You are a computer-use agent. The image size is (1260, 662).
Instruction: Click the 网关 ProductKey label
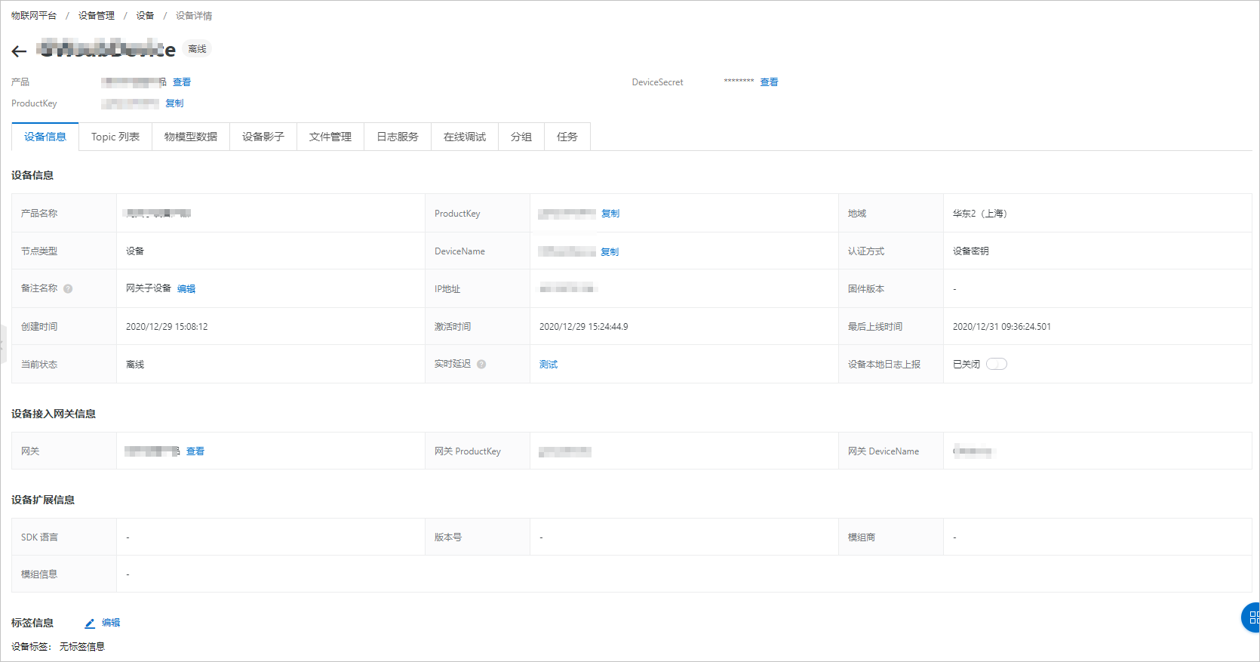468,451
